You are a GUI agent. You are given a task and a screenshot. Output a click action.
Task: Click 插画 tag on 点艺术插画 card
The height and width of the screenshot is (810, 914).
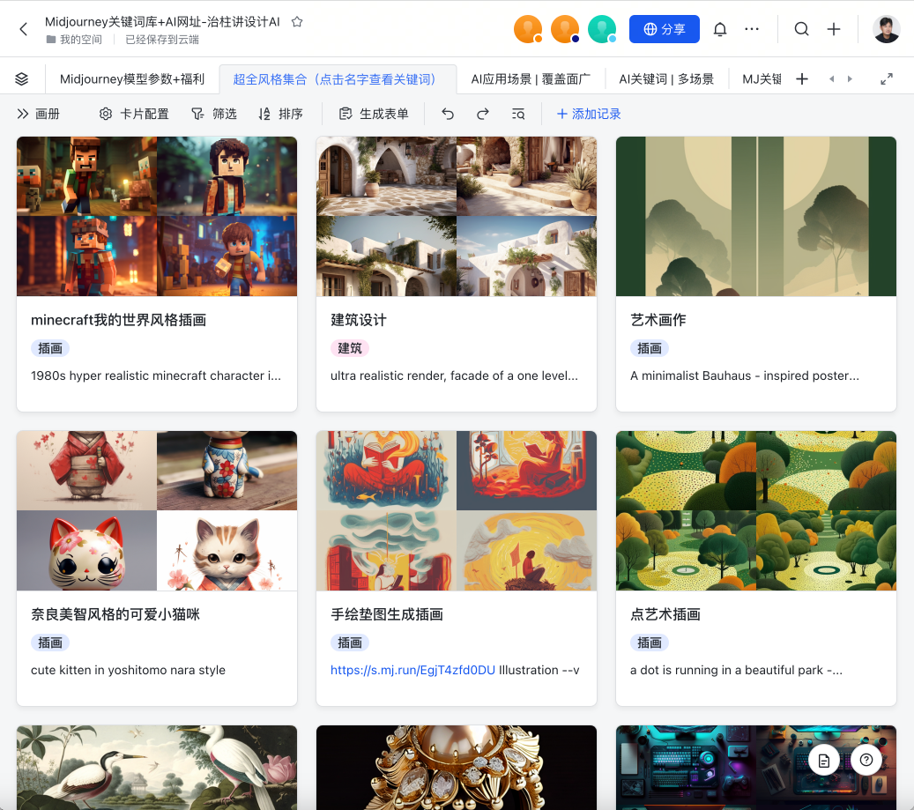(x=650, y=643)
